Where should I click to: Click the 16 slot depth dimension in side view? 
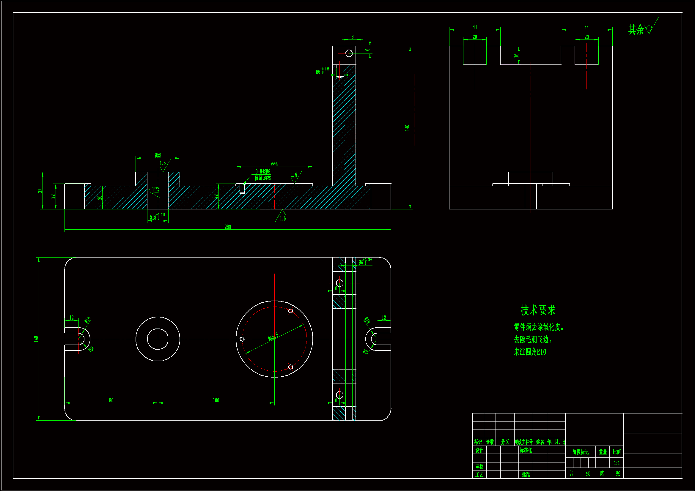[x=516, y=56]
